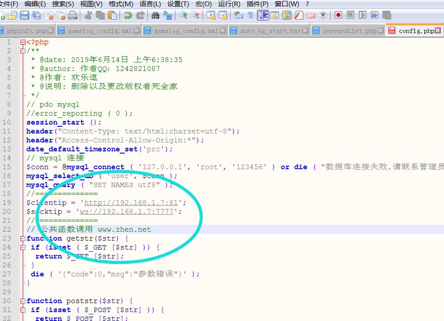Screen dimensions: 444x321
Task: Collapse the comment block fold on line 2
Action: [x=23, y=51]
